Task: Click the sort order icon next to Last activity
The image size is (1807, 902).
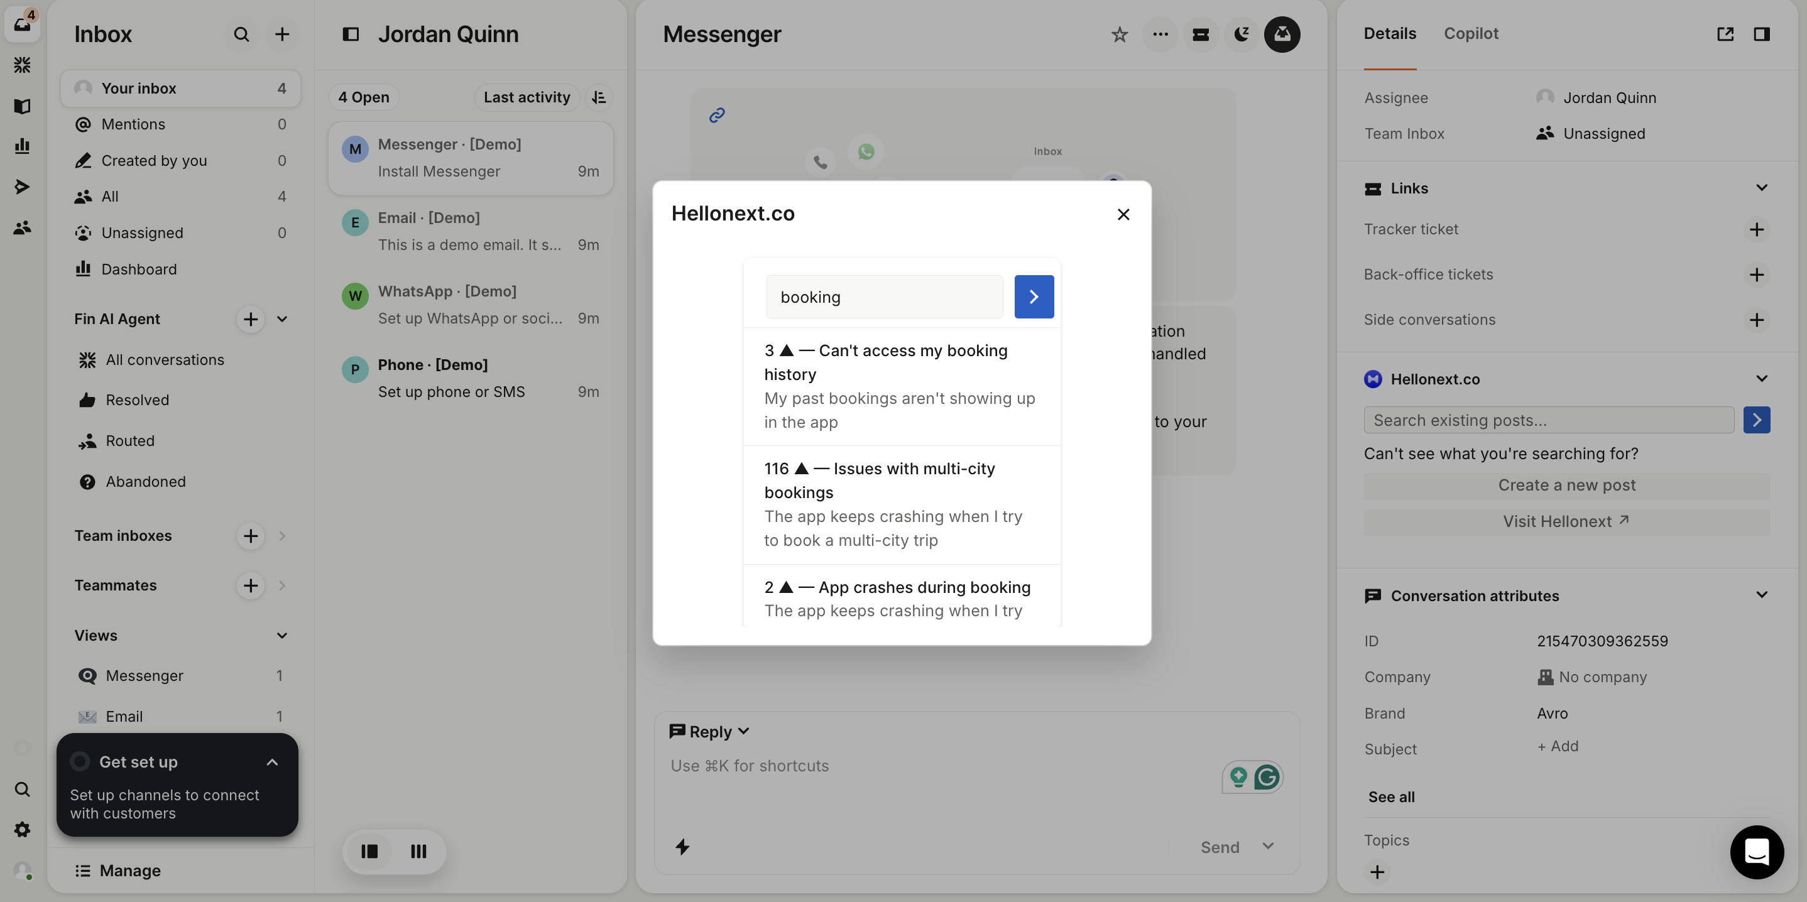Action: pos(599,97)
